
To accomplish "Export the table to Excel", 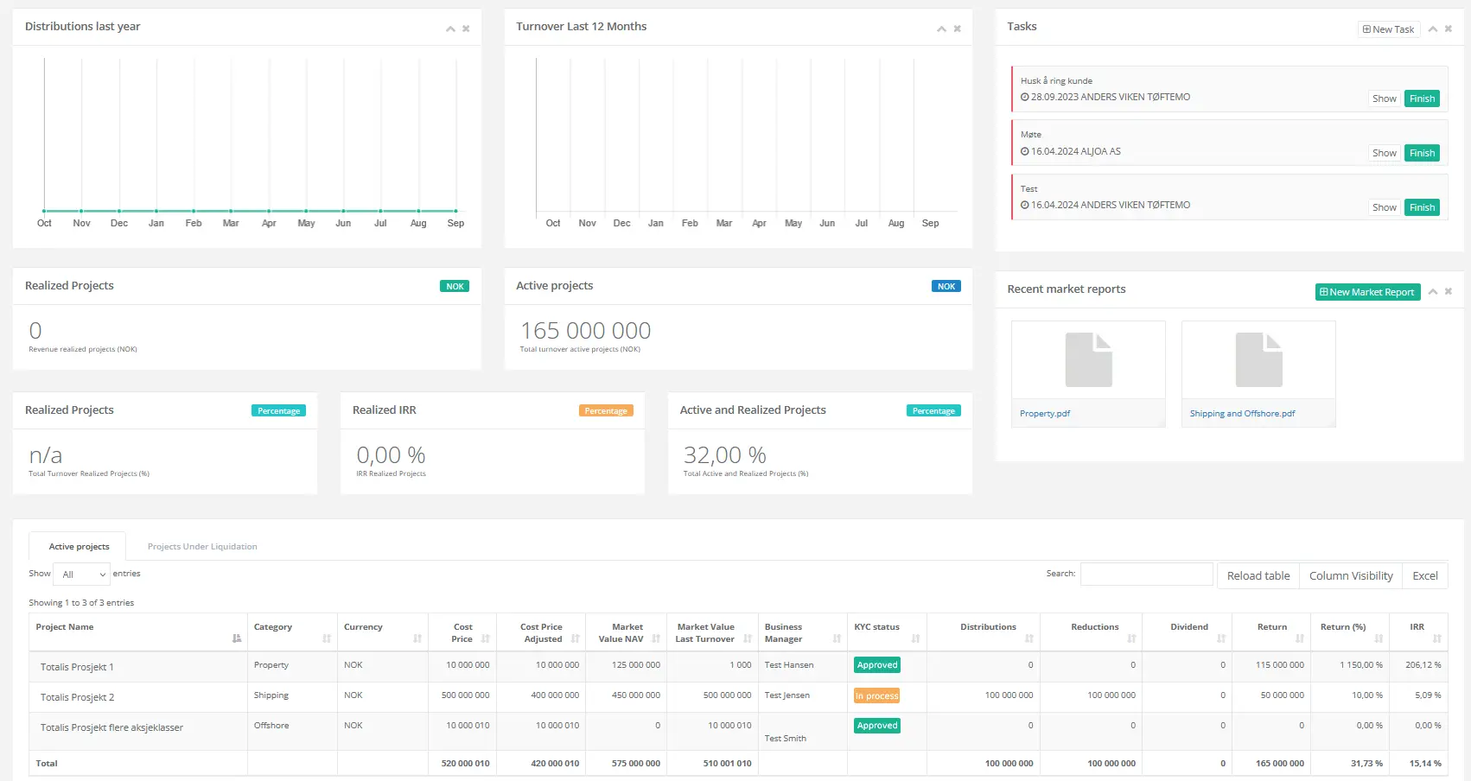I will 1424,576.
